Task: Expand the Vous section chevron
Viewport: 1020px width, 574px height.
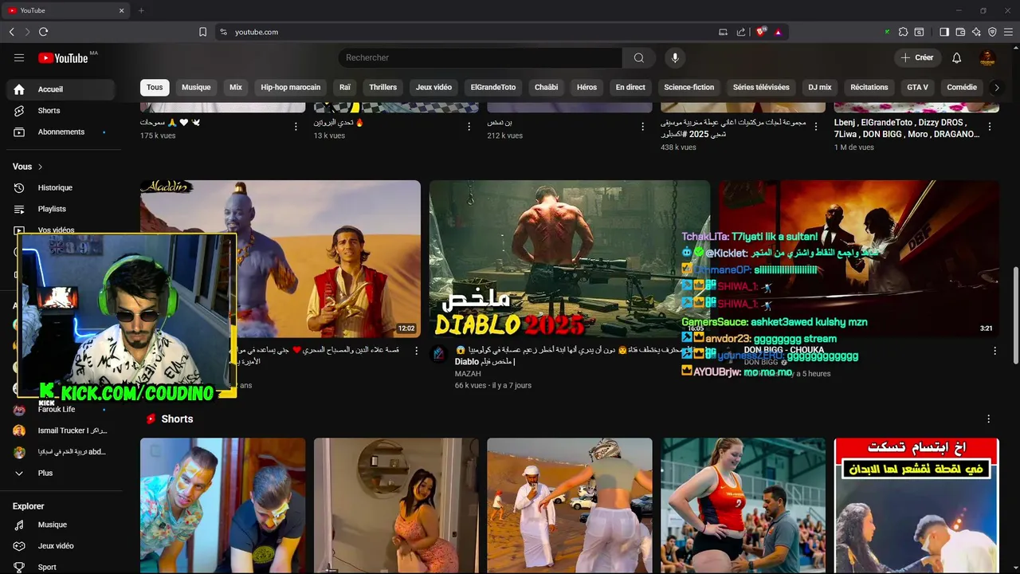Action: [40, 167]
